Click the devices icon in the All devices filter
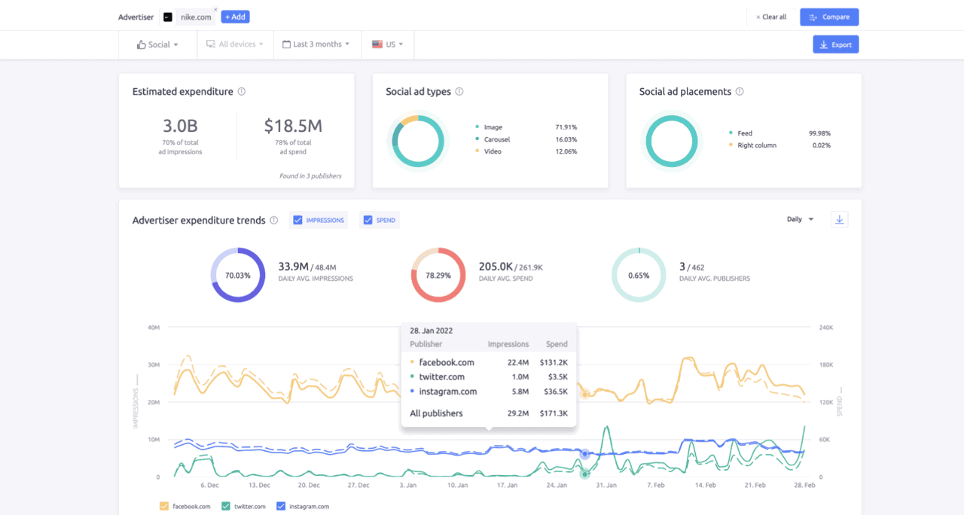 point(209,44)
